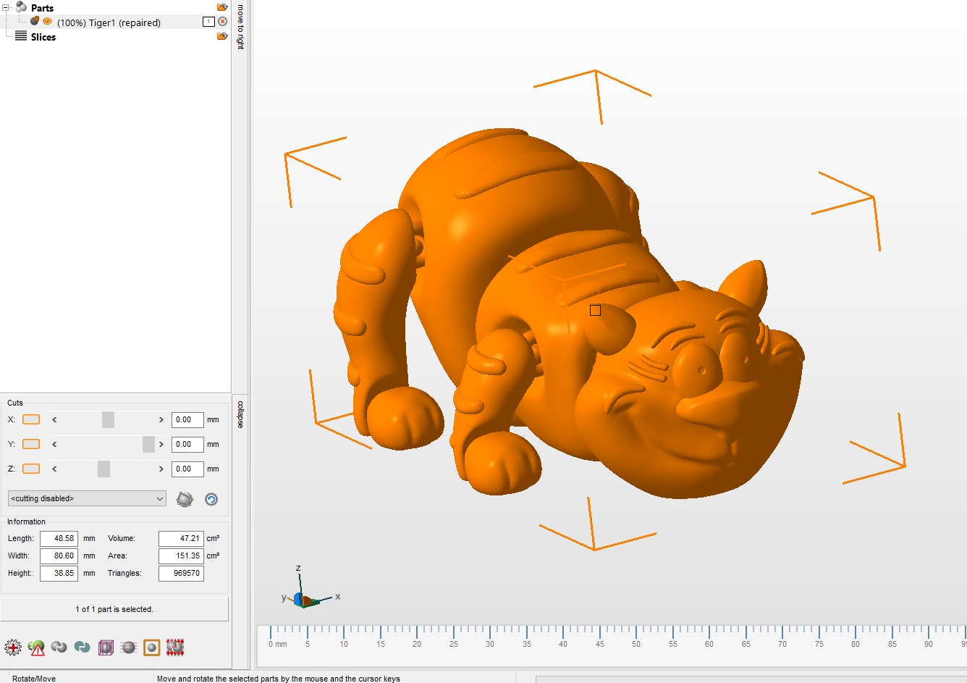Increase Y cut with right arrow
The image size is (967, 683).
161,444
